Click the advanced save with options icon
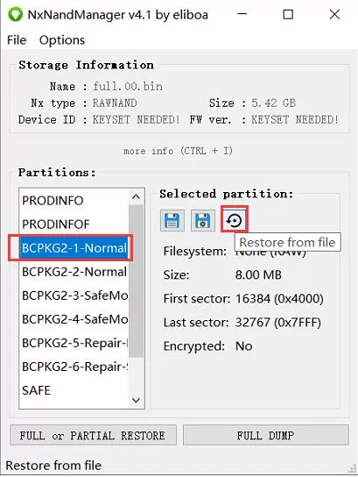This screenshot has width=358, height=477. pyautogui.click(x=202, y=220)
